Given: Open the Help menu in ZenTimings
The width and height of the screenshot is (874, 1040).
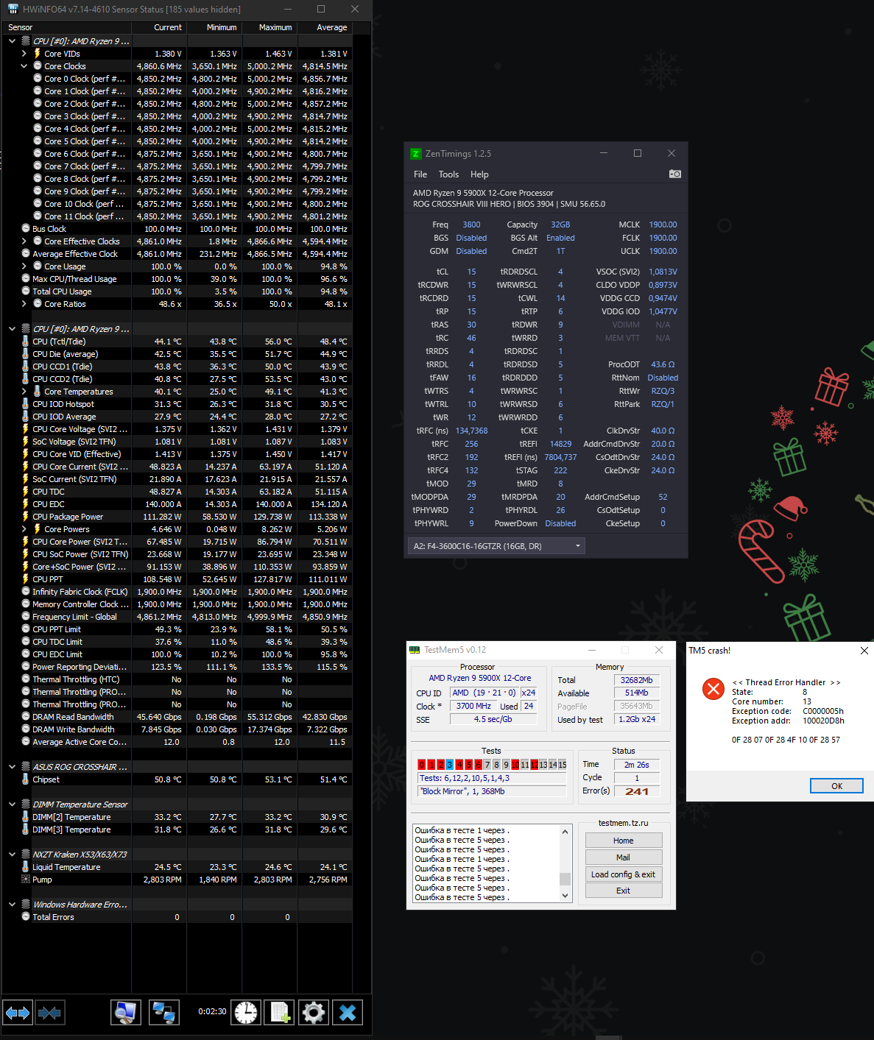Looking at the screenshot, I should click(479, 174).
